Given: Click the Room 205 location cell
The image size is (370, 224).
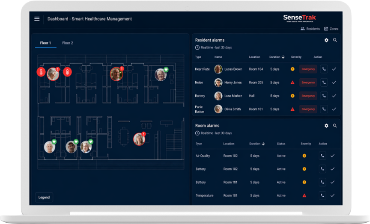Looking at the screenshot, I should click(256, 83).
